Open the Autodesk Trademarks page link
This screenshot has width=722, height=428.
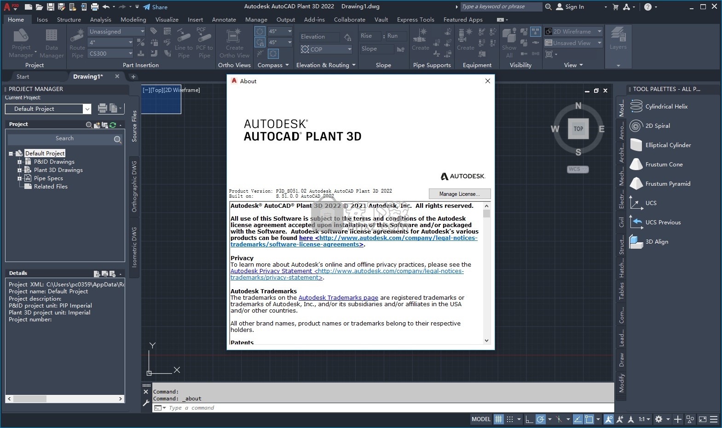(338, 297)
